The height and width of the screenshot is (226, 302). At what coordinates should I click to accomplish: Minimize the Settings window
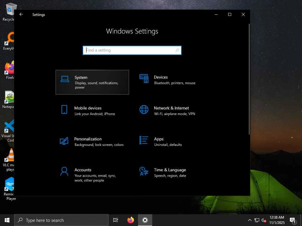coord(216,14)
